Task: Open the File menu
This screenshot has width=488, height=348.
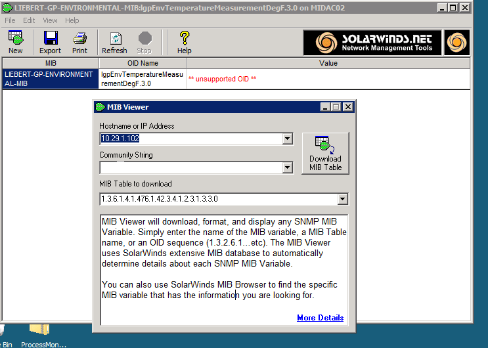Action: click(x=10, y=20)
